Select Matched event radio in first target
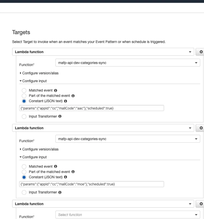204x219 pixels. click(x=24, y=90)
